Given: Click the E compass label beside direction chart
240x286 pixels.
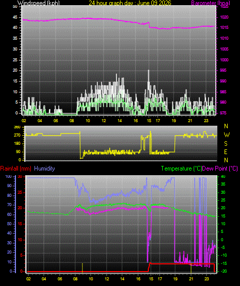Looking at the screenshot, I should [226, 152].
